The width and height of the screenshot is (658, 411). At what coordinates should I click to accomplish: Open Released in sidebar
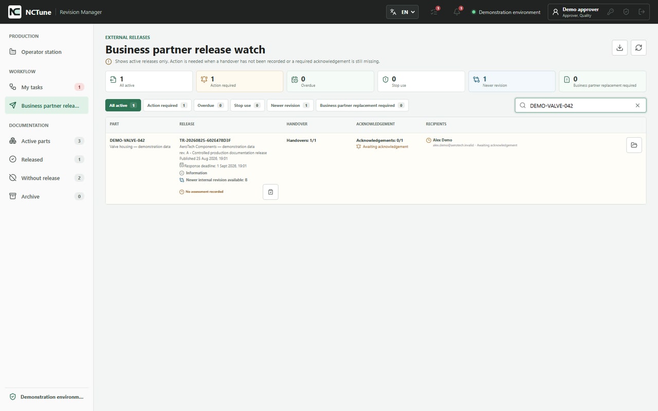coord(47,160)
